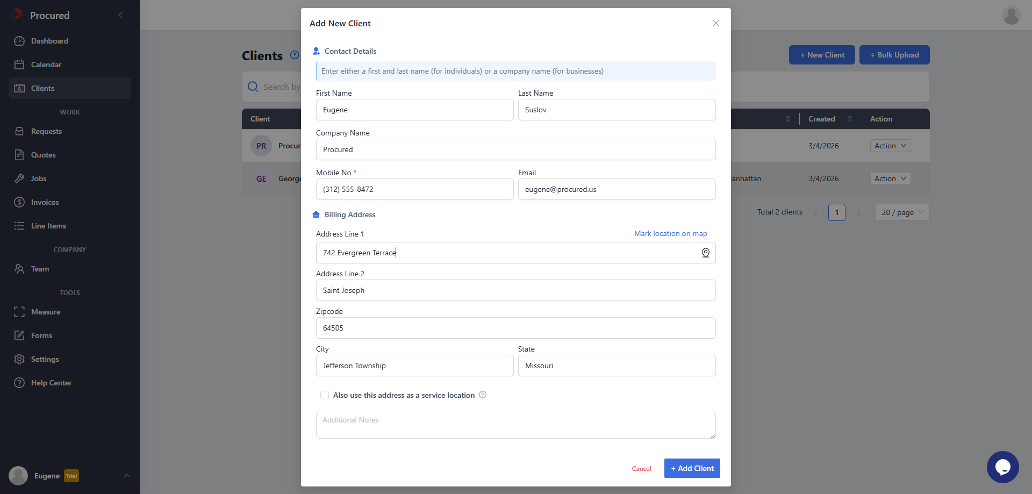Open the Dashboard from the sidebar
The image size is (1032, 494).
[49, 41]
